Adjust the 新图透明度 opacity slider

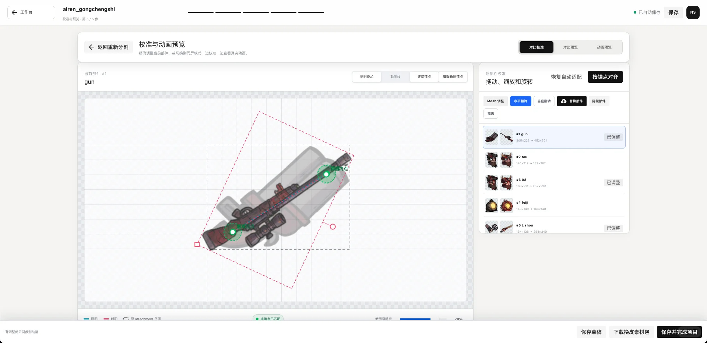pyautogui.click(x=423, y=319)
